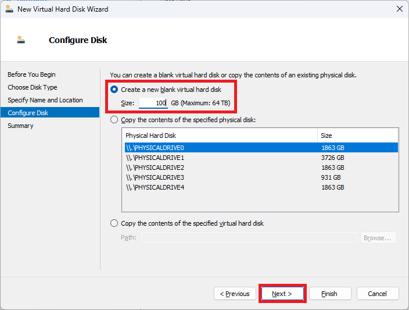This screenshot has height=310, width=409.
Task: Open Specify Name and Location step
Action: (x=45, y=100)
